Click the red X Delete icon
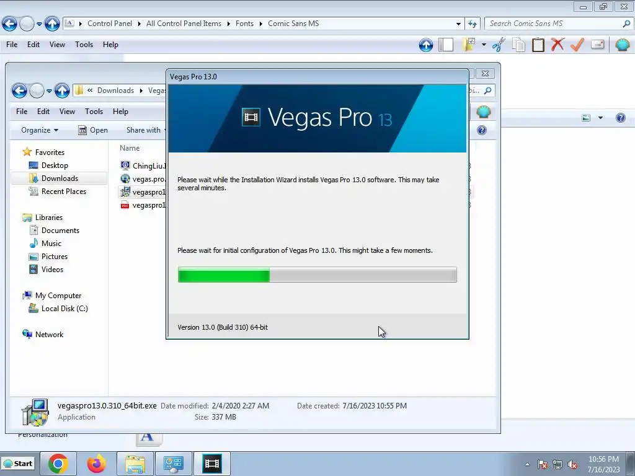The image size is (635, 476). (x=557, y=45)
